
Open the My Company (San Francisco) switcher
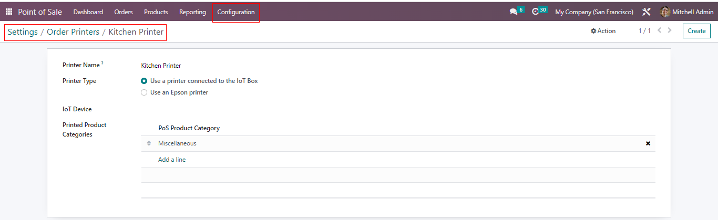pos(594,12)
